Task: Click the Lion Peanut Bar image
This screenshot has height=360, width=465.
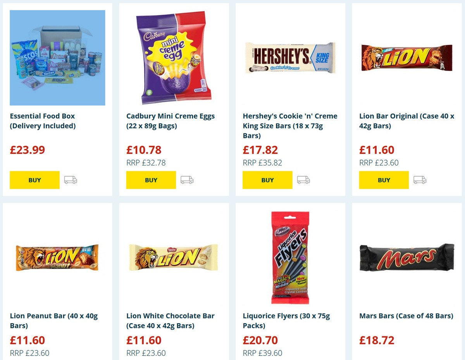Action: click(x=57, y=257)
